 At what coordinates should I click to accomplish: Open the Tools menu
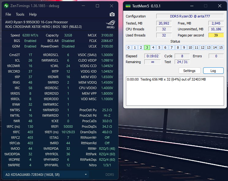20,14
